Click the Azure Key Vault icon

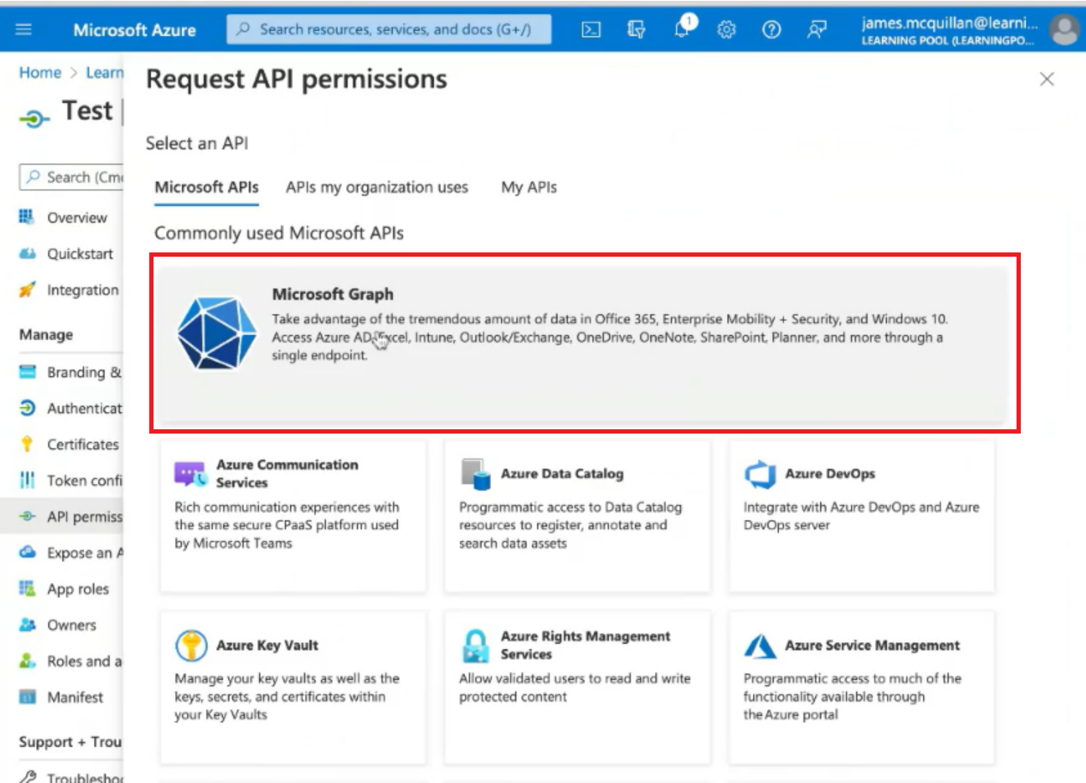click(x=190, y=645)
